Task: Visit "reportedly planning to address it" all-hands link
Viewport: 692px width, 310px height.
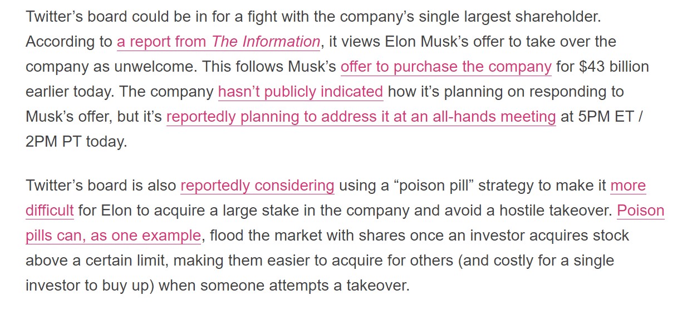Action: (361, 117)
